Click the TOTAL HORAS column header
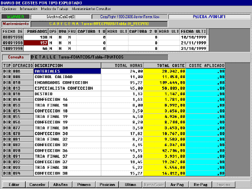This screenshot has height=189, width=252. point(122,66)
